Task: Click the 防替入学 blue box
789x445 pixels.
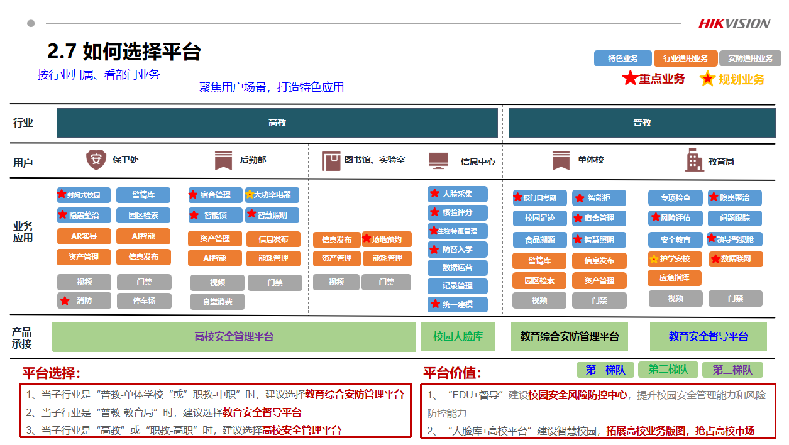Action: 458,250
